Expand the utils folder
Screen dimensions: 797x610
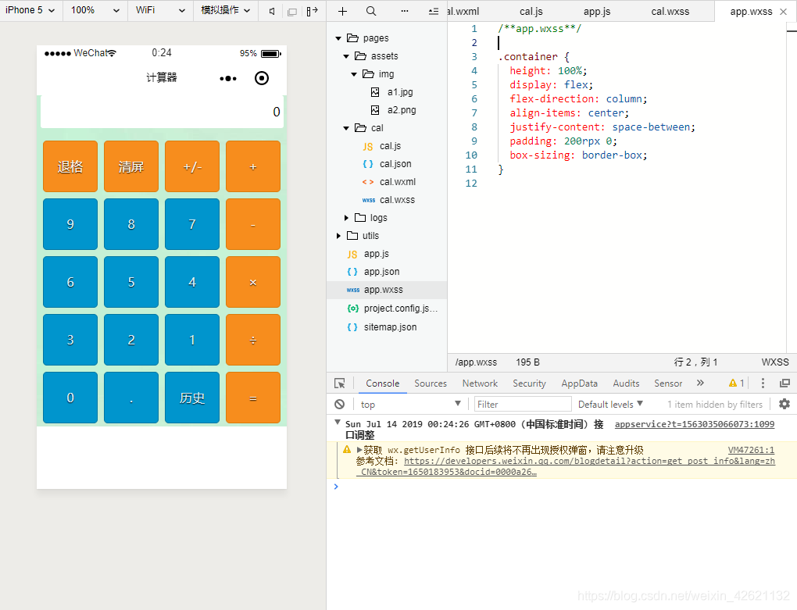(338, 236)
